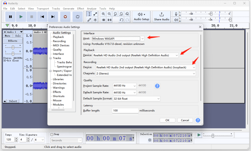Close the Audio 1 track with X
This screenshot has height=151, width=251.
[5, 32]
